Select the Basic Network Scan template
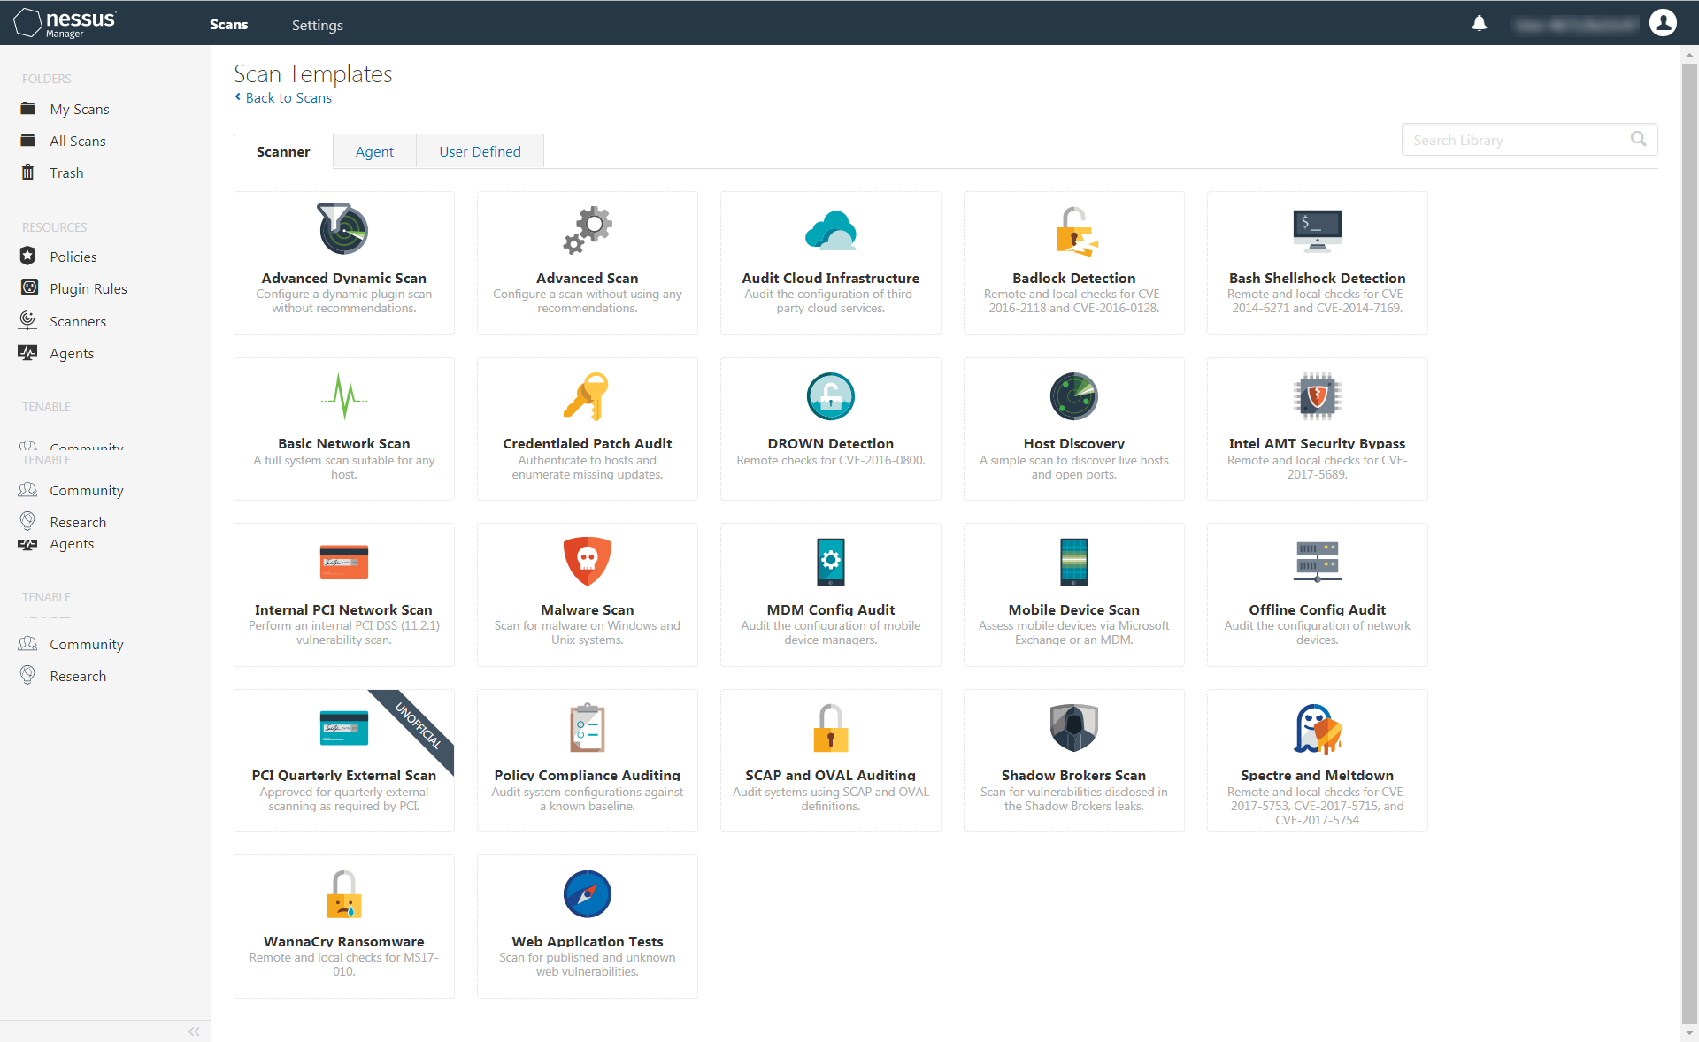Image resolution: width=1699 pixels, height=1042 pixels. click(x=343, y=429)
